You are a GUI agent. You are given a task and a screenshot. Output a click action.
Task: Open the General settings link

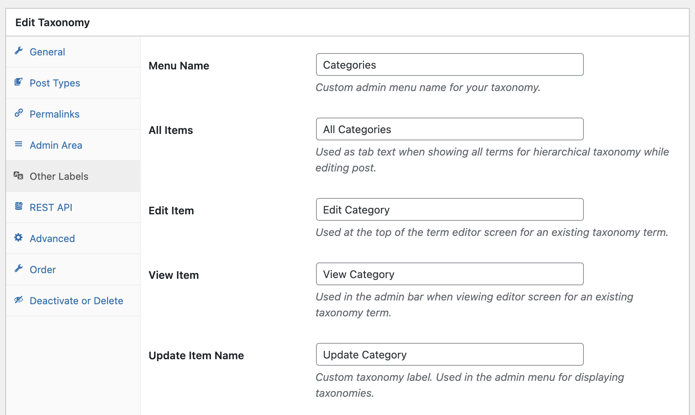pos(47,51)
